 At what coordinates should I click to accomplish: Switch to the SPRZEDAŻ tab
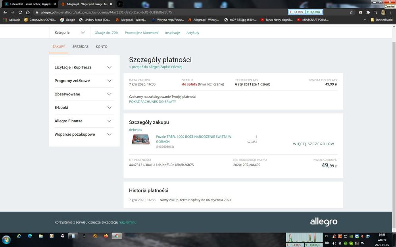80,47
